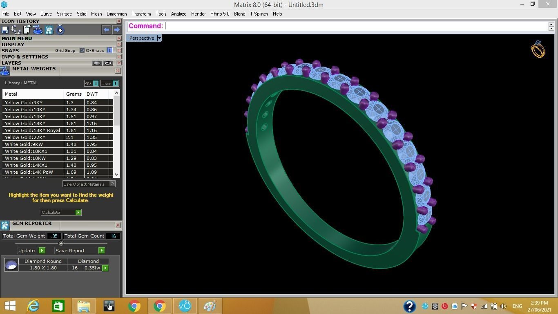Toggle O-Snaps off
Viewport: 558px width, 314px height.
point(109,51)
